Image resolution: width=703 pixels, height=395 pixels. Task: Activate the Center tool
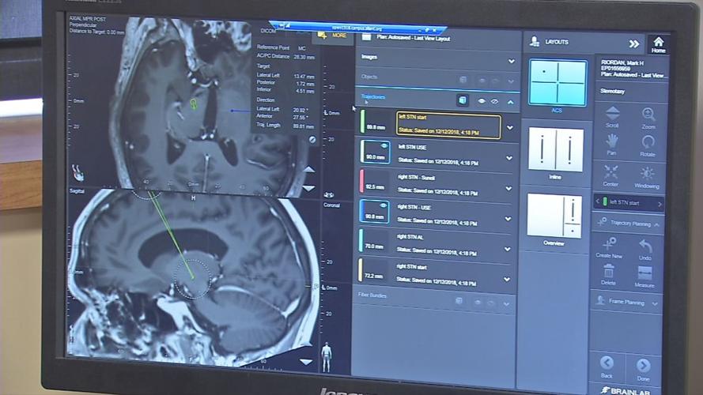click(x=610, y=175)
